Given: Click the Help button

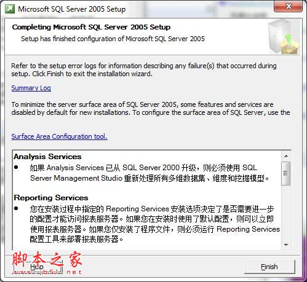Looking at the screenshot, I should point(38,267).
